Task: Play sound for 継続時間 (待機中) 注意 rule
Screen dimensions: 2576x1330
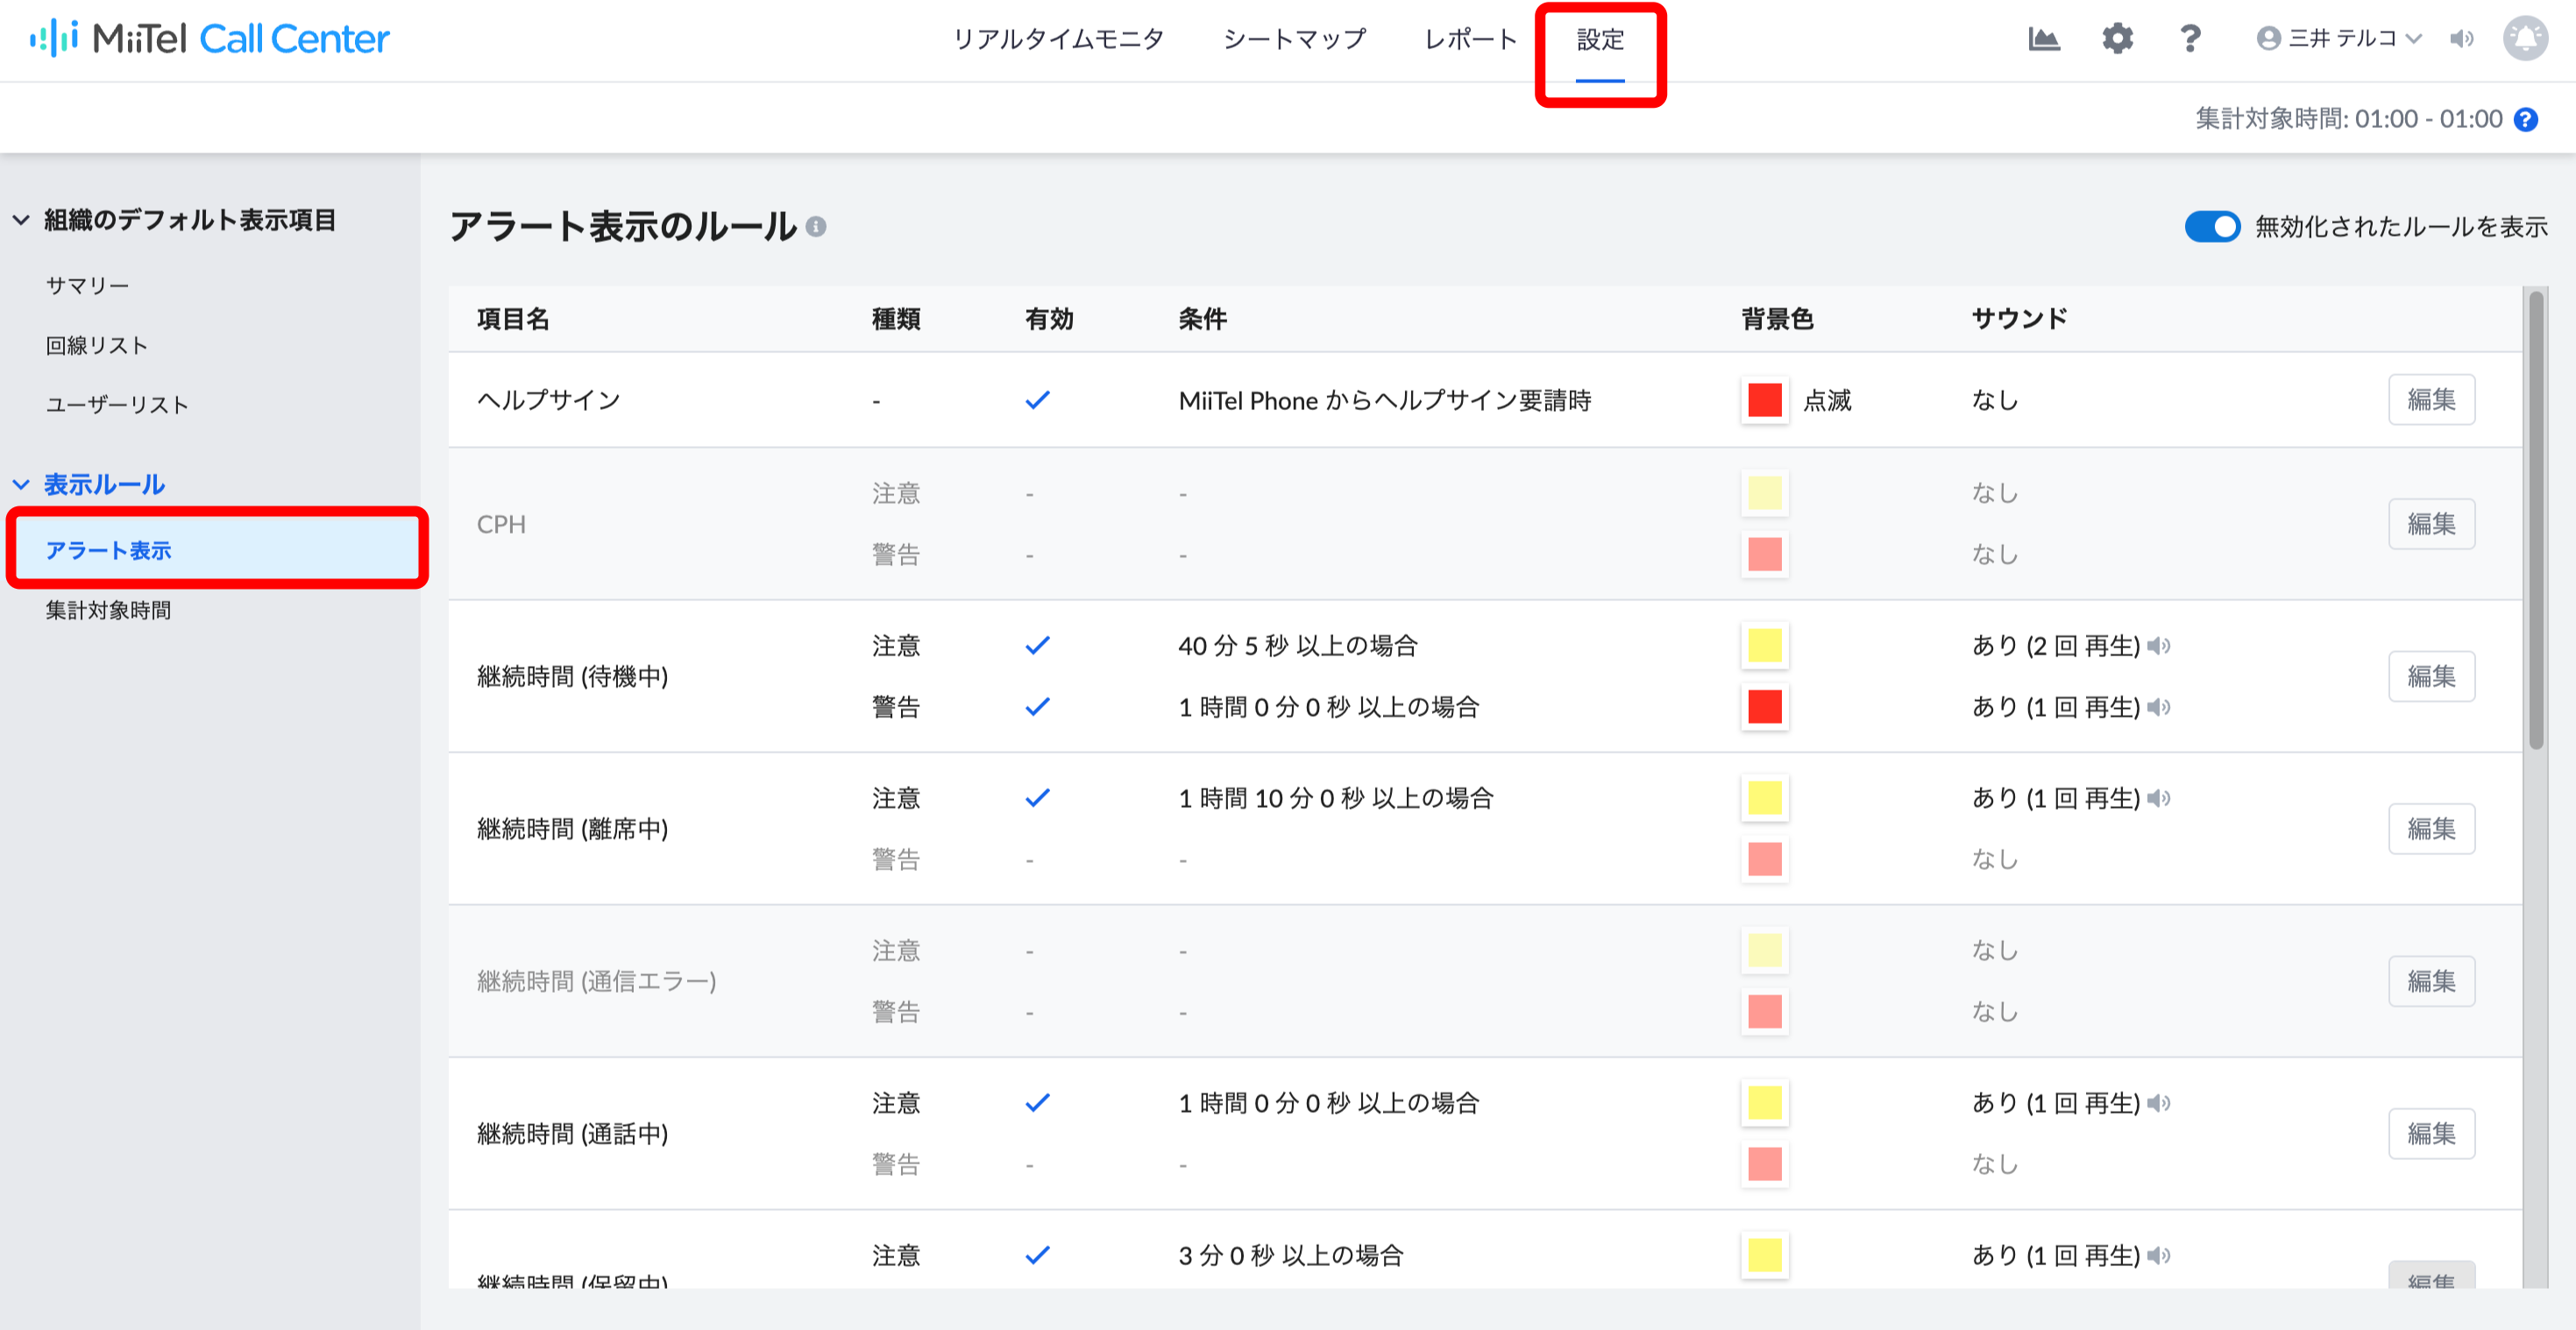Action: [x=2159, y=647]
